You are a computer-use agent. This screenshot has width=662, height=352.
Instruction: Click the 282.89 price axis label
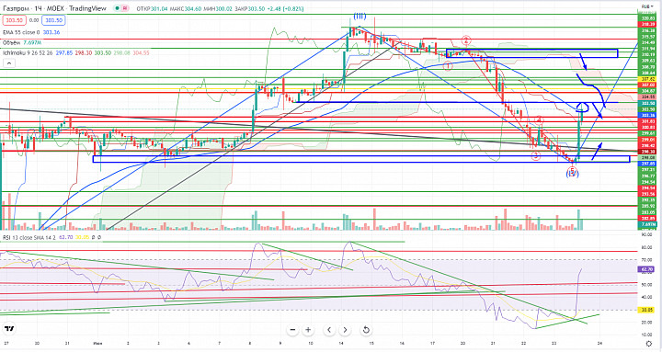647,218
